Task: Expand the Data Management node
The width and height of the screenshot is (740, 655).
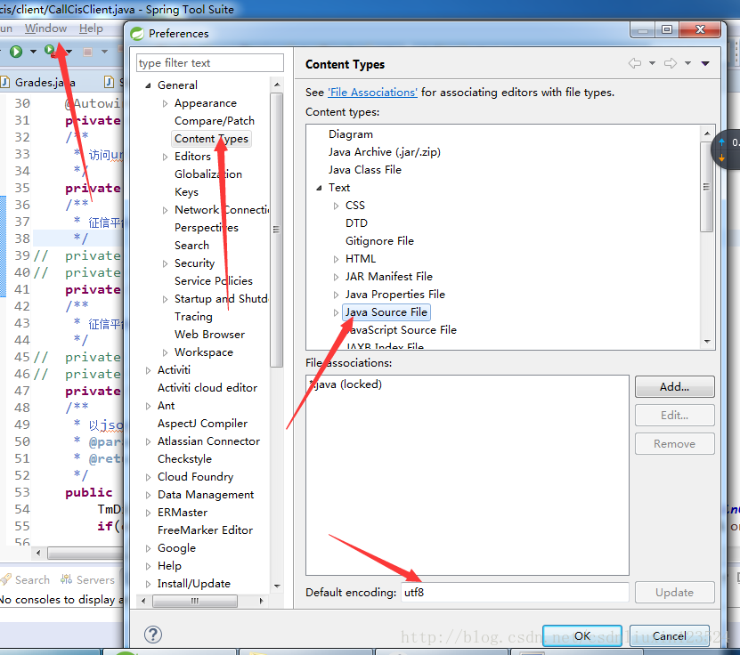Action: pyautogui.click(x=148, y=495)
